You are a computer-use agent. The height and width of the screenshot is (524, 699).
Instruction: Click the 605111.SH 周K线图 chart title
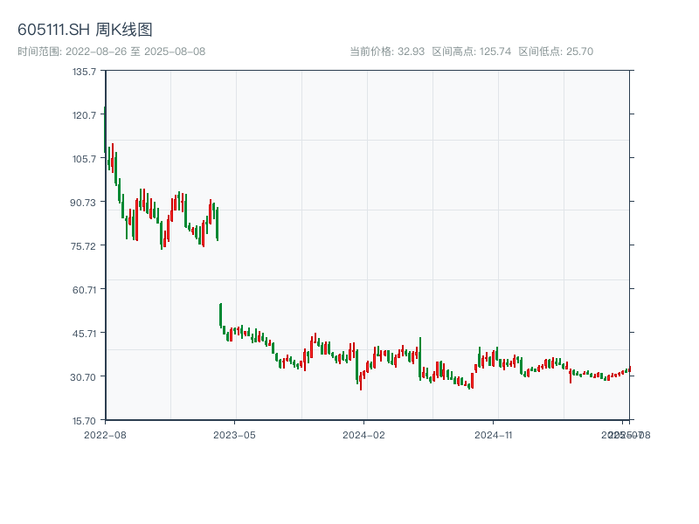pos(85,30)
